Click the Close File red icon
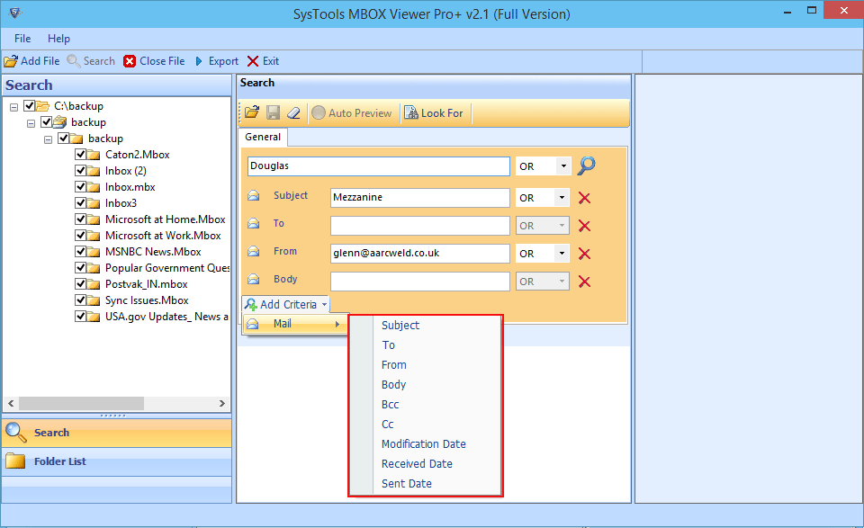 130,61
